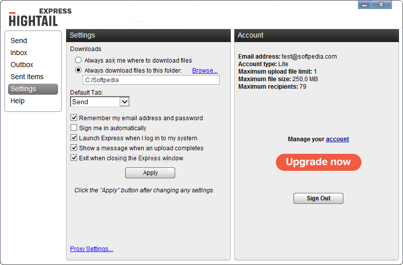Open Proxy Settings... link
Viewport: 403px width, 265px height.
92,249
